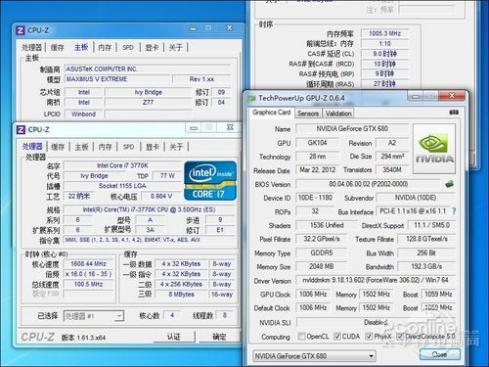Viewport: 489px width, 367px height.
Task: Click the Socket 1155 LGA value
Action: click(x=122, y=186)
